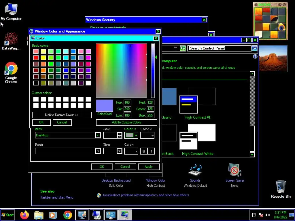Click the Search Control Panel box

220,48
